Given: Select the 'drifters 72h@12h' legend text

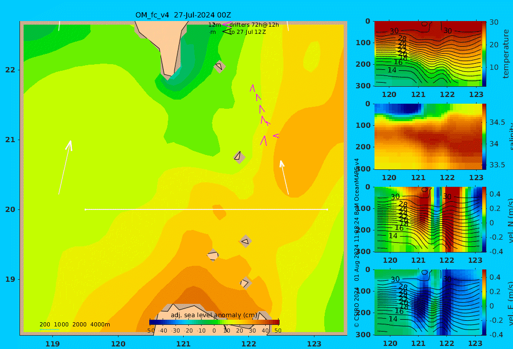Looking at the screenshot, I should (x=254, y=25).
